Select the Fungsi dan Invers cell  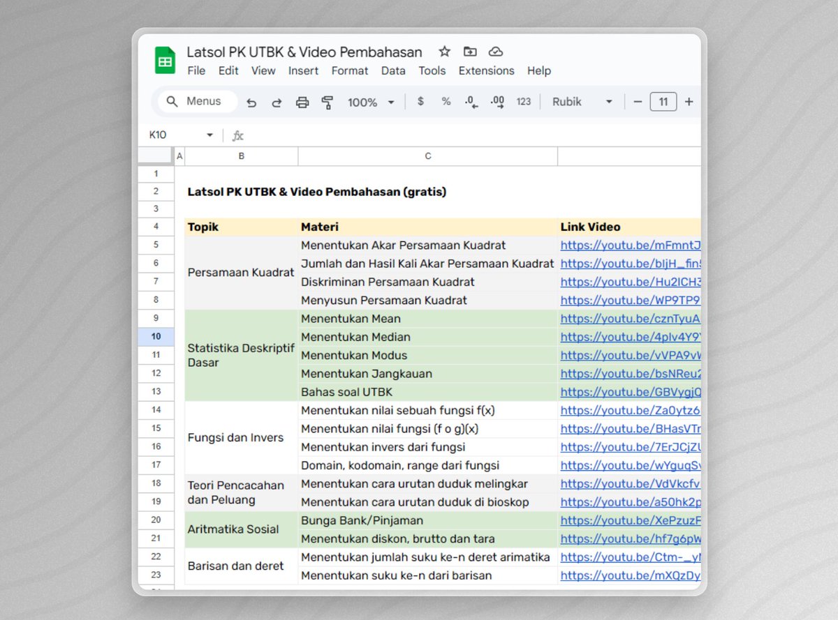click(241, 437)
